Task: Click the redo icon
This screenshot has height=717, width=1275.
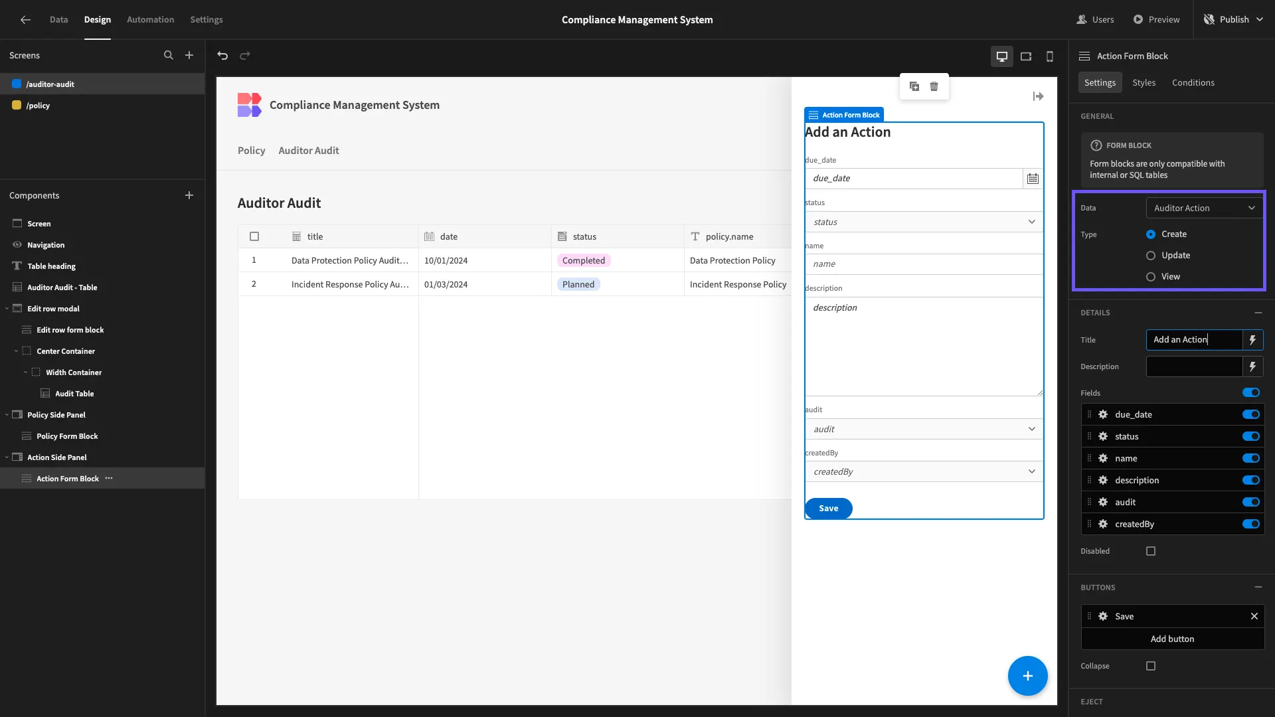Action: point(245,55)
